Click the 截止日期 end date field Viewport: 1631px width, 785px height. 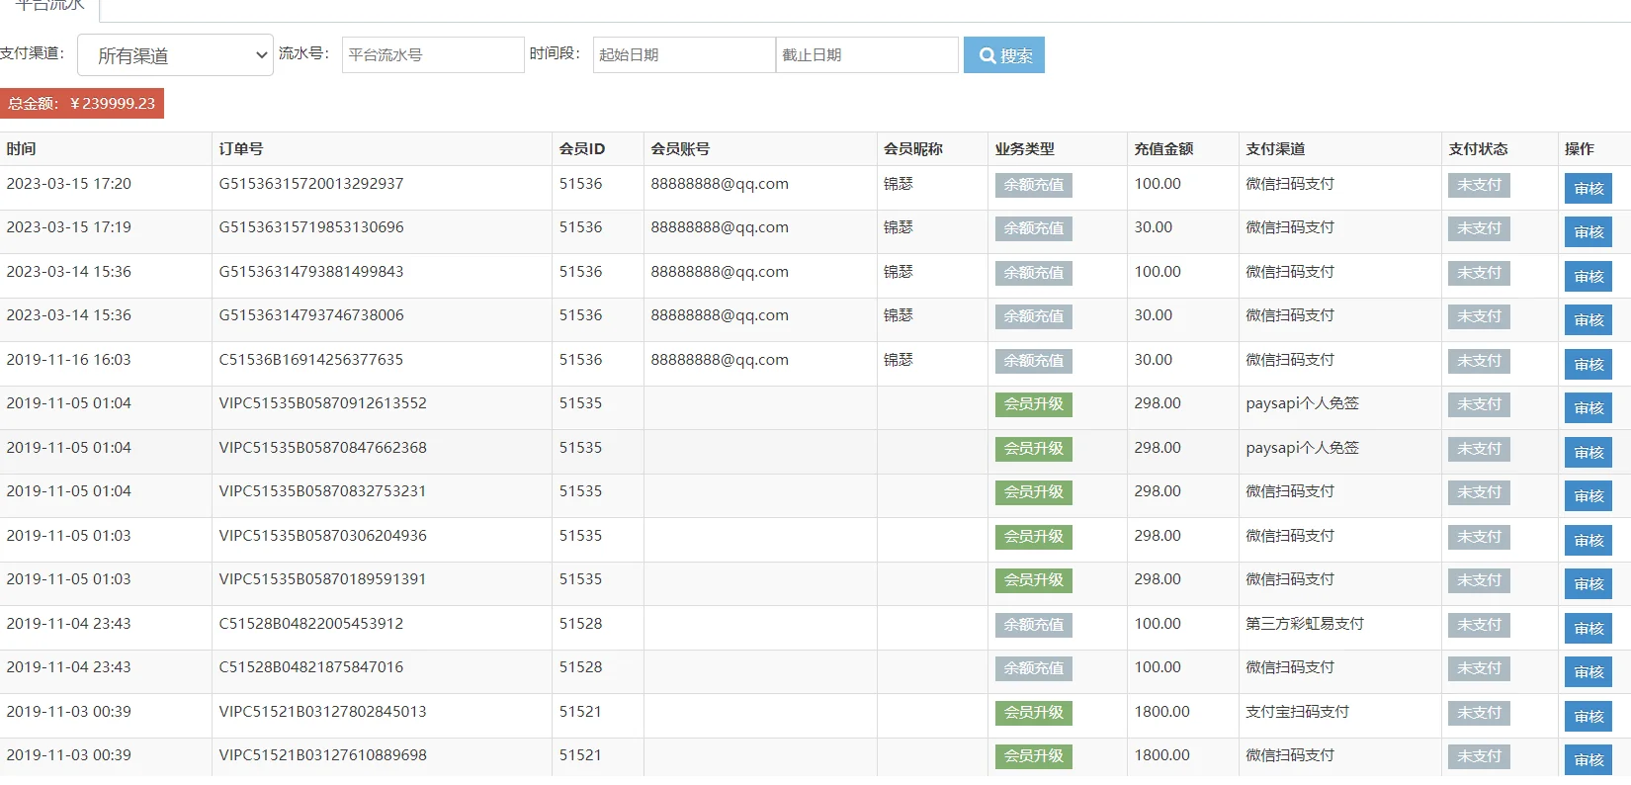(866, 55)
